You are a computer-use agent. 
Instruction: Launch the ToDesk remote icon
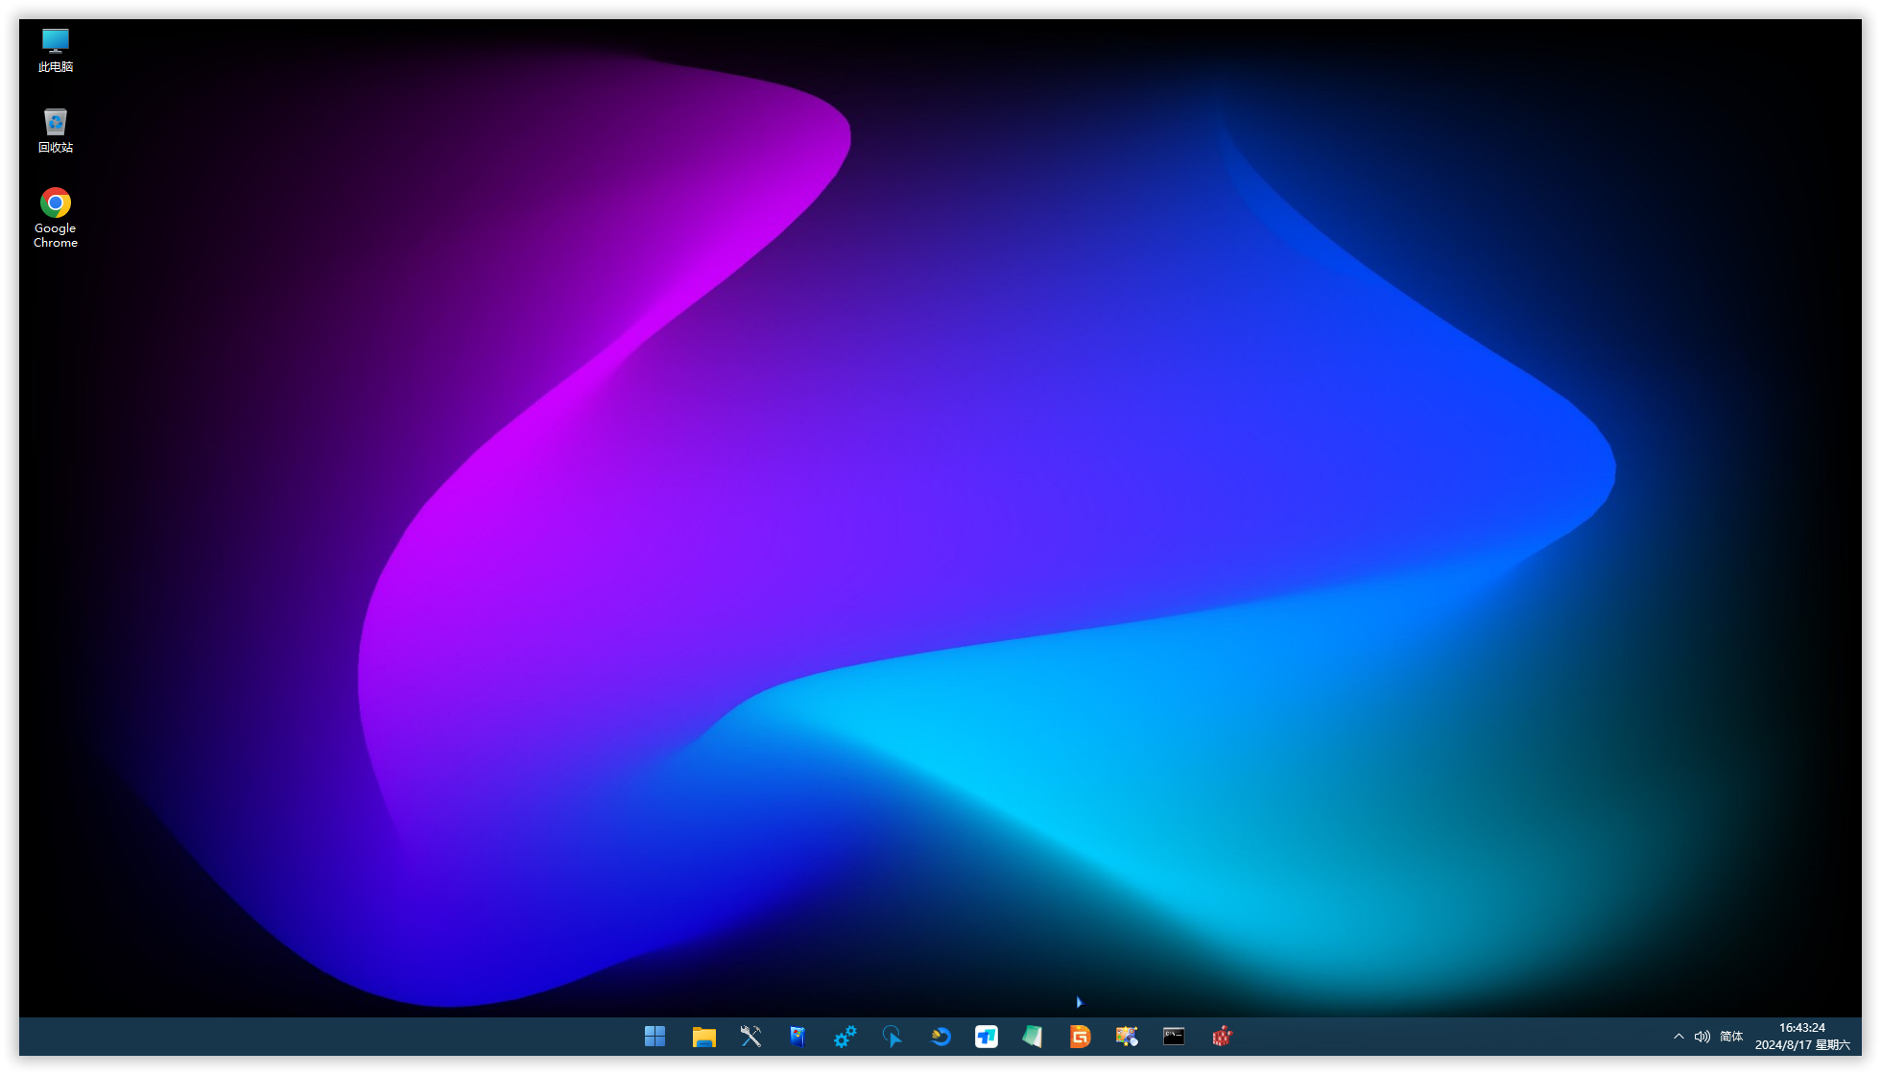pyautogui.click(x=987, y=1037)
